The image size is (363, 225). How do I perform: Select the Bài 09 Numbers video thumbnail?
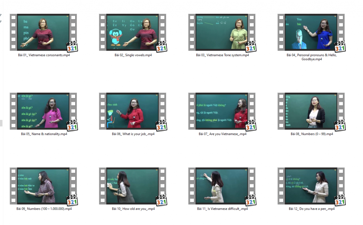[43, 186]
